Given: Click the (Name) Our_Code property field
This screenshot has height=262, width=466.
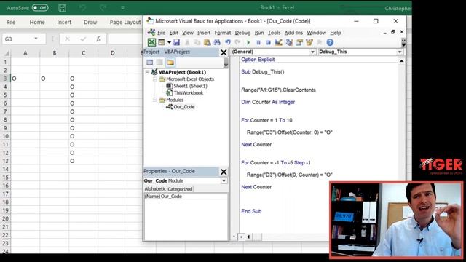Looking at the screenshot, I should point(186,196).
